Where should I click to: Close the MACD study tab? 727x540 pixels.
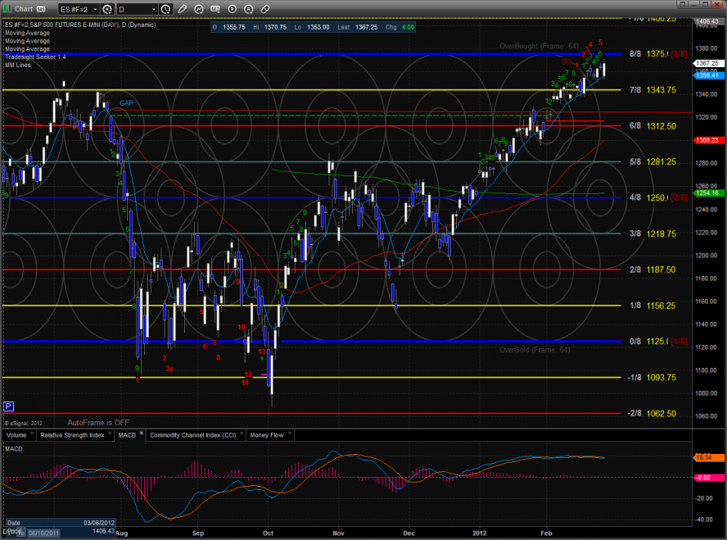tap(141, 433)
